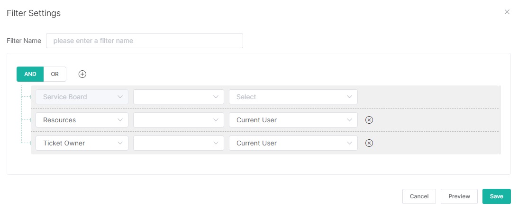Add a new filter condition with plus icon
The image size is (518, 212).
coord(82,74)
